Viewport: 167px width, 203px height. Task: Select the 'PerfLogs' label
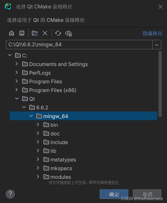click(x=40, y=73)
